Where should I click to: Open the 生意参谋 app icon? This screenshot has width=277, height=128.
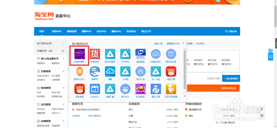tap(79, 54)
